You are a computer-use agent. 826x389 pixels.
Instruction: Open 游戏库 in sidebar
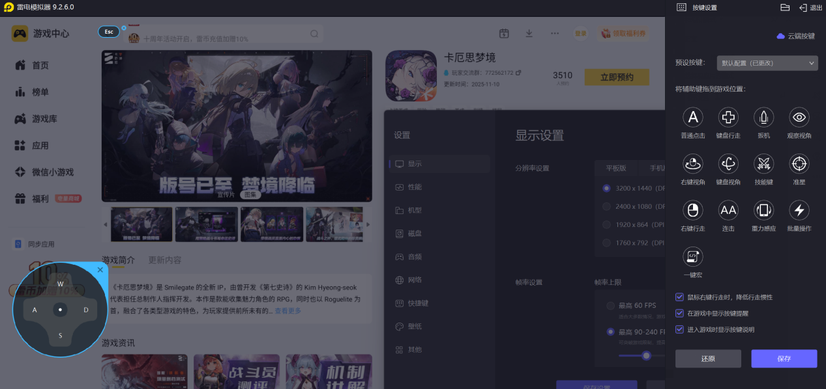36,118
